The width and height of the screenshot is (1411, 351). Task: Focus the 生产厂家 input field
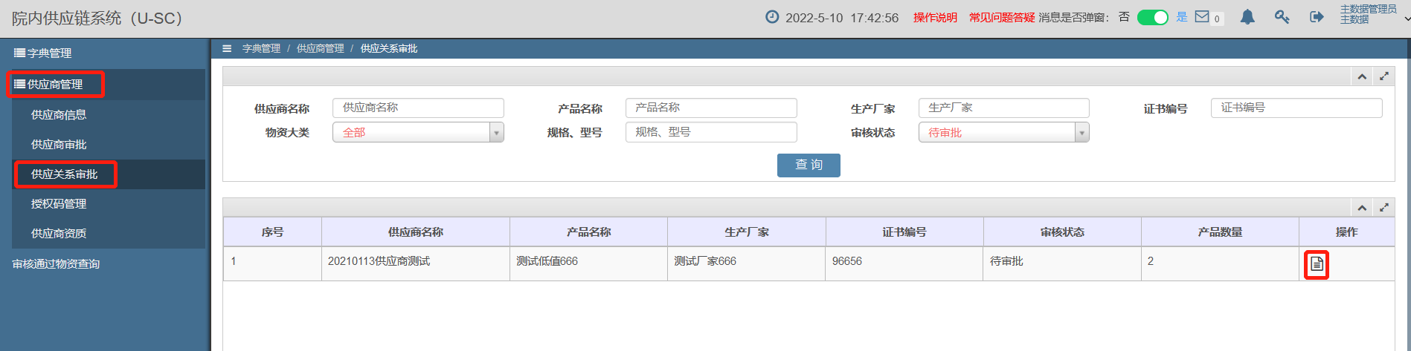tap(1004, 108)
